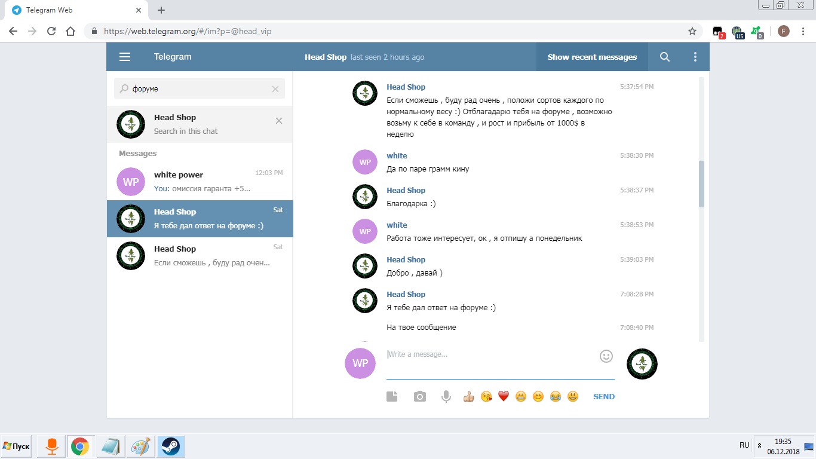Insert the thumbs up emoji
Viewport: 816px width, 459px height.
(468, 396)
